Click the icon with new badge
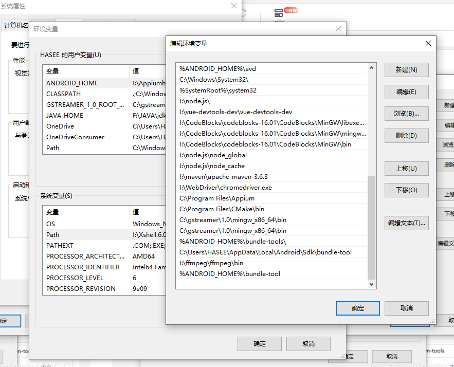The height and width of the screenshot is (367, 454). [279, 13]
